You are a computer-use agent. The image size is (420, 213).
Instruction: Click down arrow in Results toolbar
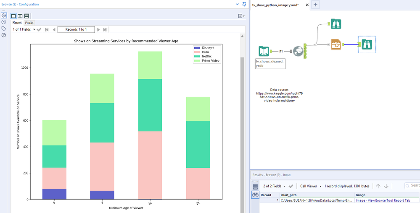pos(386,186)
